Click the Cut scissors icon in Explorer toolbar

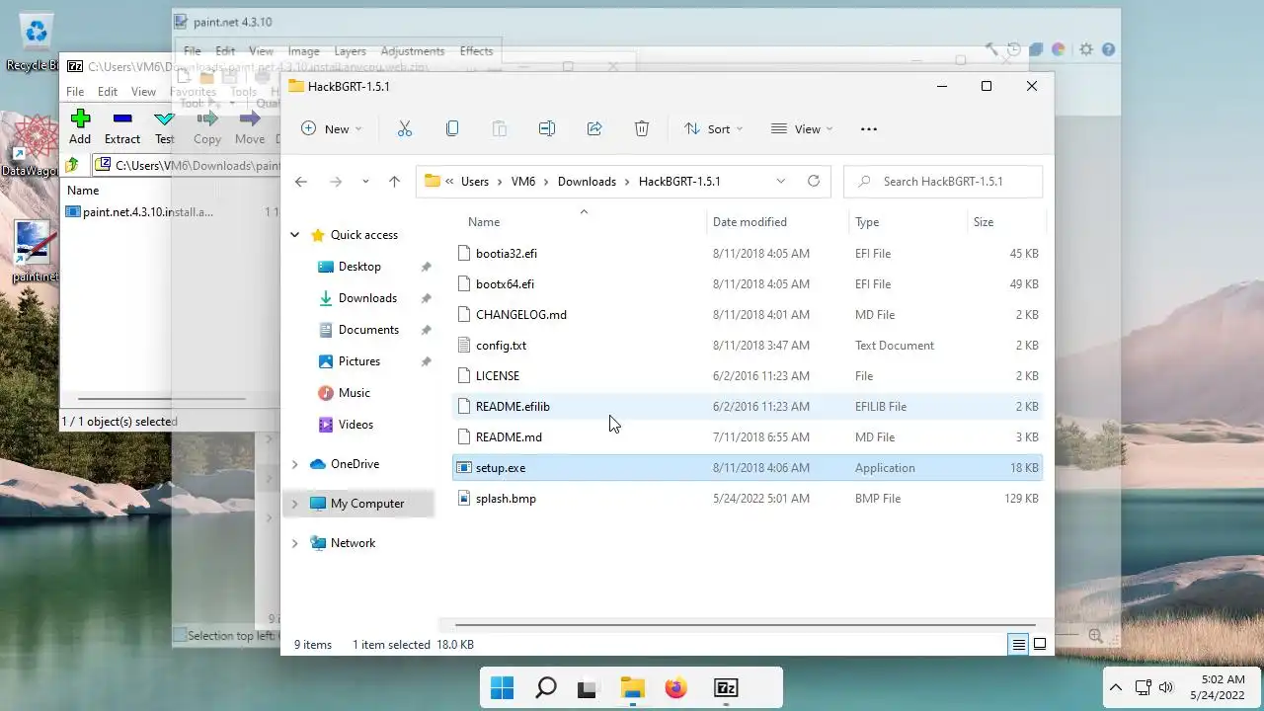(x=405, y=128)
